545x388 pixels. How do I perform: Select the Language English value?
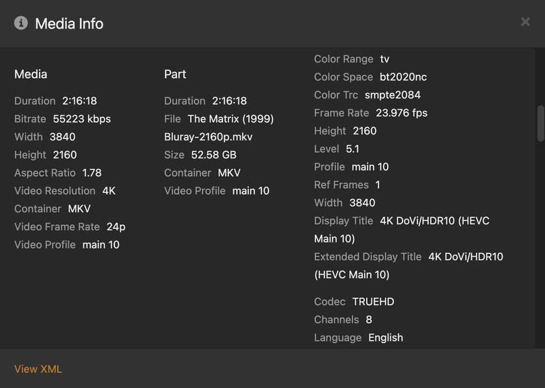click(386, 338)
